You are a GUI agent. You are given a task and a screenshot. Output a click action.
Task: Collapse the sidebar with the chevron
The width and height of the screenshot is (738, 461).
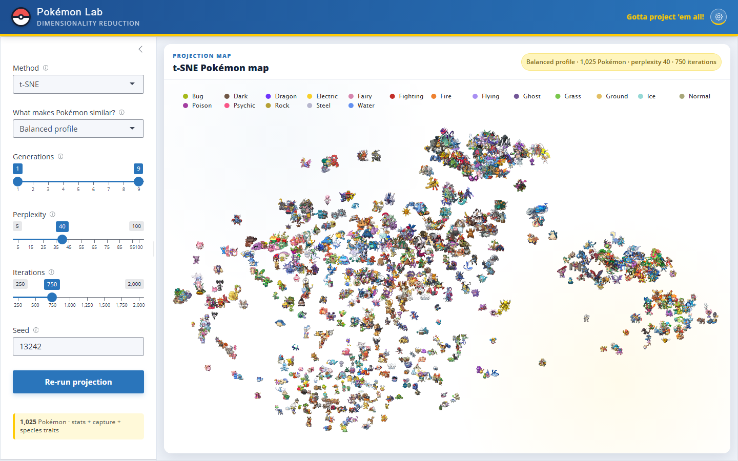[x=140, y=49]
